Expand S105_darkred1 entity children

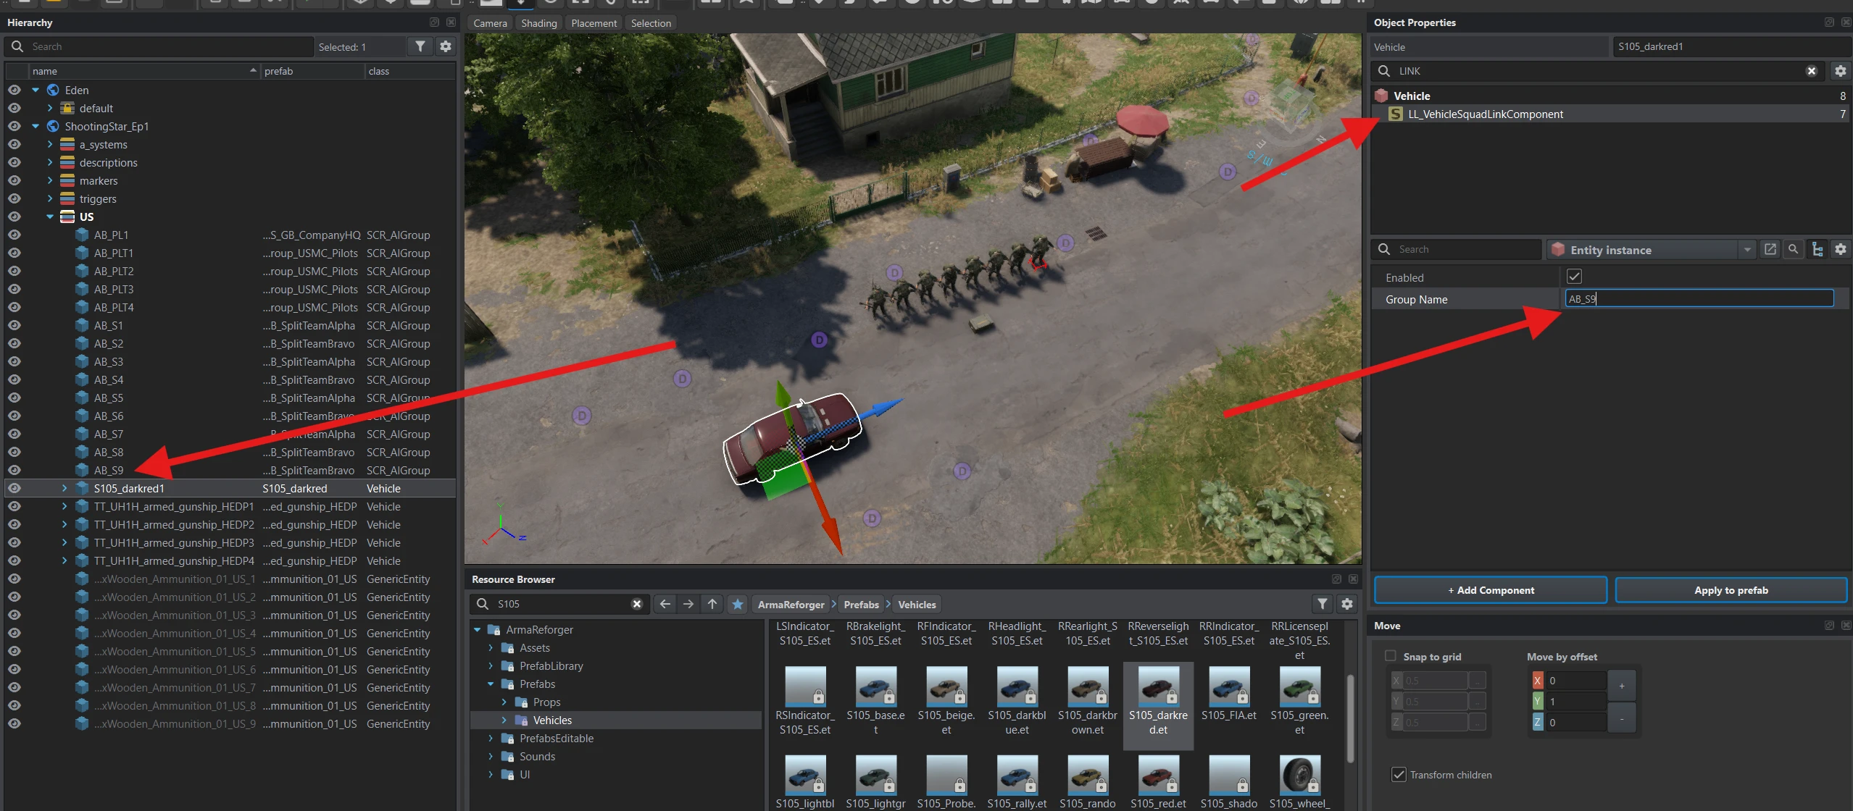coord(64,488)
